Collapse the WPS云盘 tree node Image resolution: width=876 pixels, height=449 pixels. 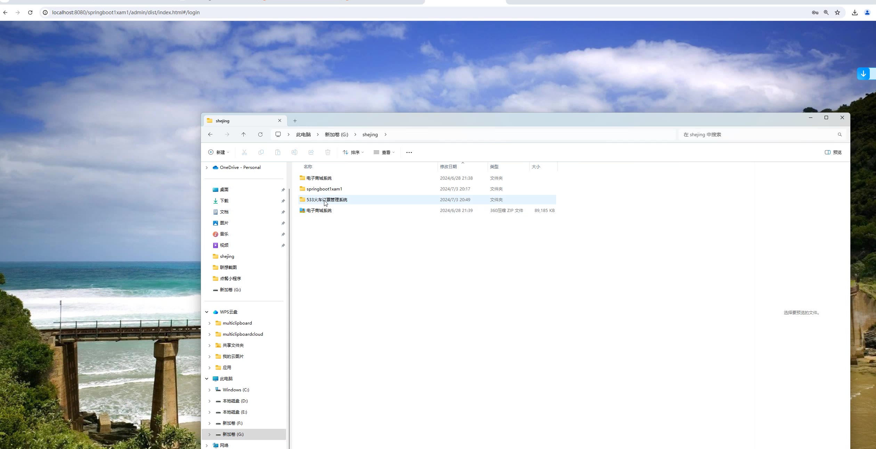pos(207,312)
